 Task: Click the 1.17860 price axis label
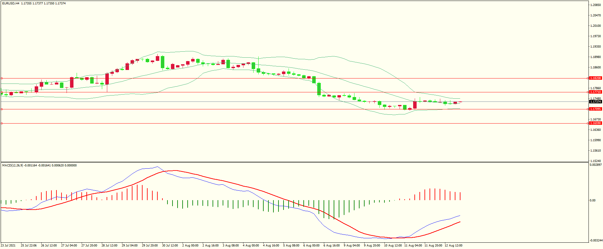595,88
